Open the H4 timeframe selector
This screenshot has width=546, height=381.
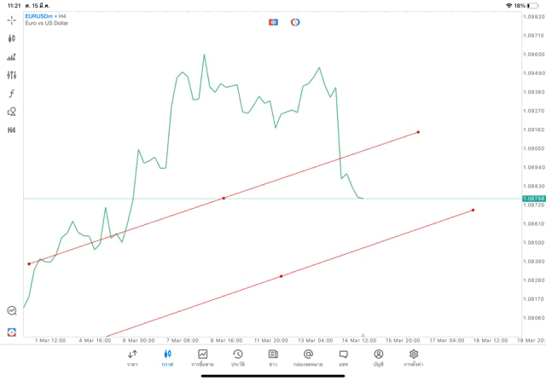(x=11, y=130)
